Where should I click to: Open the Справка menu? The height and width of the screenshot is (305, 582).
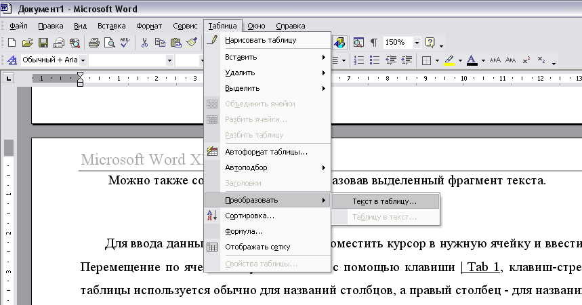290,26
